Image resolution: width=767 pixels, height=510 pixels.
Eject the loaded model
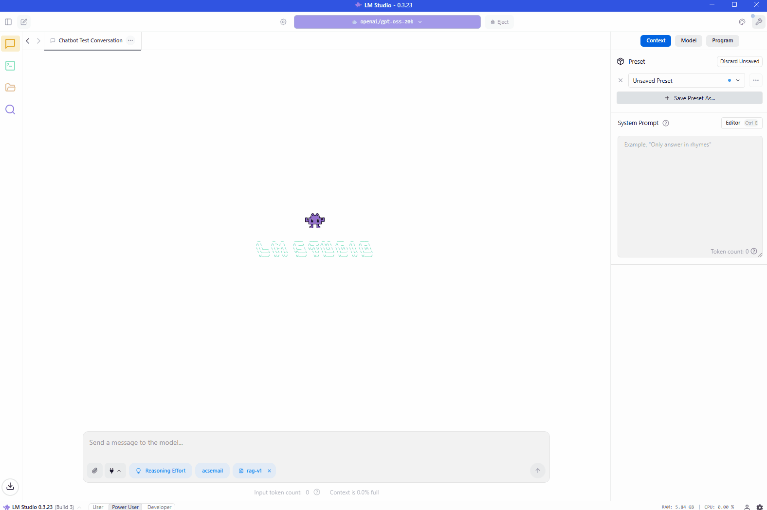click(499, 22)
